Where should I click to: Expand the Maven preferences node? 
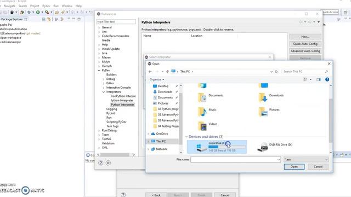(99, 57)
